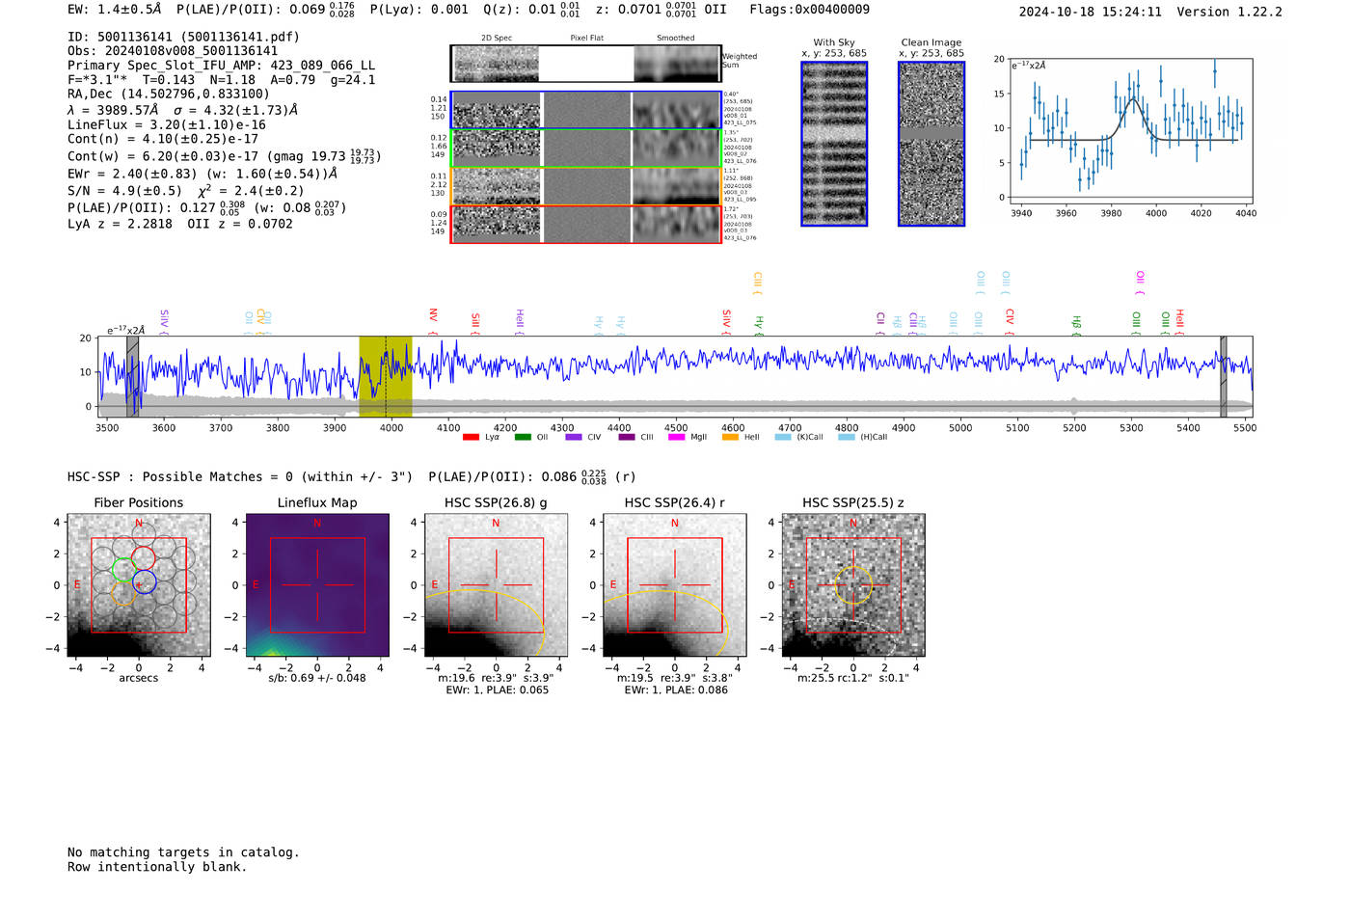The height and width of the screenshot is (919, 1350).
Task: Click the Smoothed column header
Action: pos(675,38)
